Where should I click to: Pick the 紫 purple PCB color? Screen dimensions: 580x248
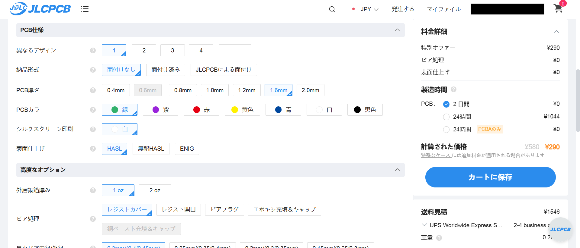click(160, 110)
